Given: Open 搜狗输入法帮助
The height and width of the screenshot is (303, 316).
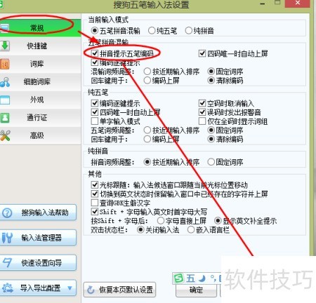Looking at the screenshot, I should [38, 213].
